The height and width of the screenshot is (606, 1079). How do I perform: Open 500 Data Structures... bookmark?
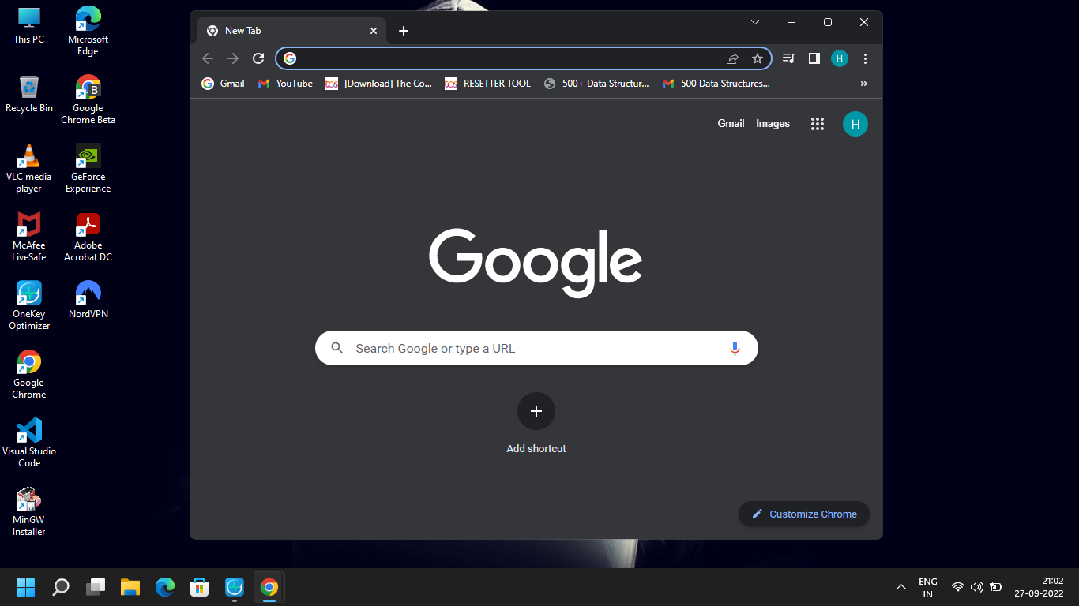pos(716,84)
